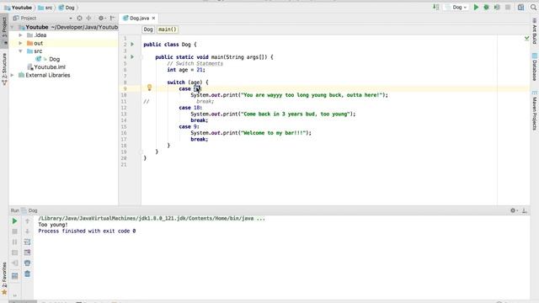Click the 'Too young!' console output line

pyautogui.click(x=53, y=225)
